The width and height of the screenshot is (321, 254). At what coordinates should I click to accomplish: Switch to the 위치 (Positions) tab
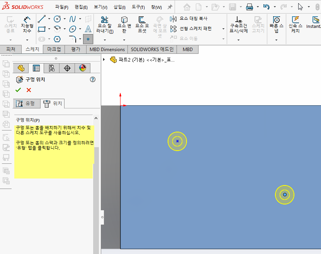53,104
